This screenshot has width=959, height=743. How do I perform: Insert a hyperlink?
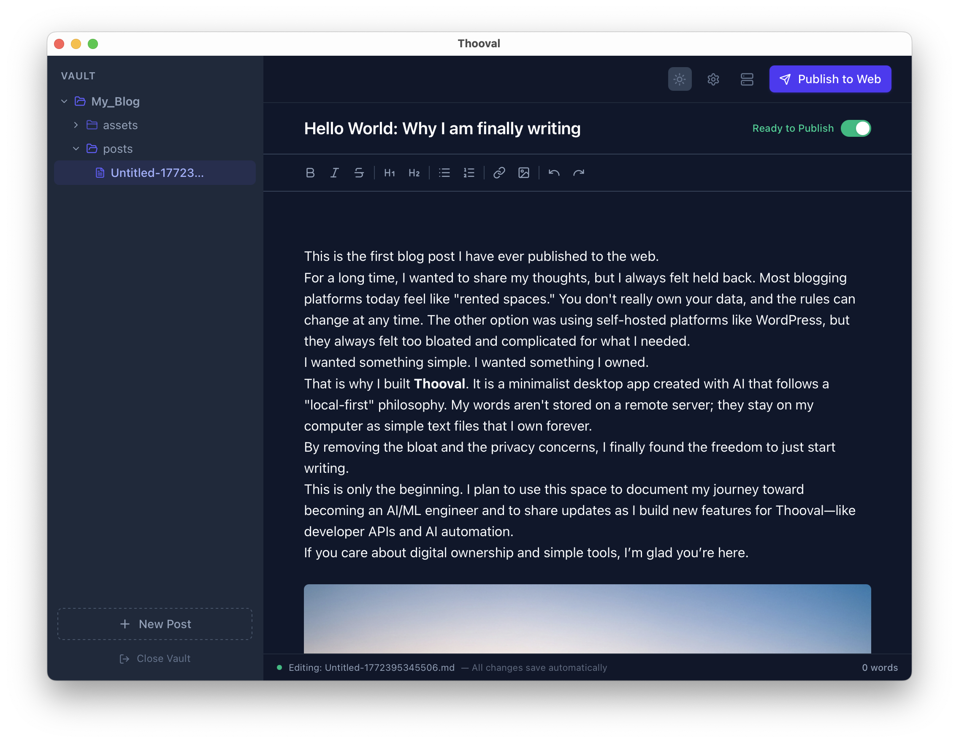coord(499,173)
